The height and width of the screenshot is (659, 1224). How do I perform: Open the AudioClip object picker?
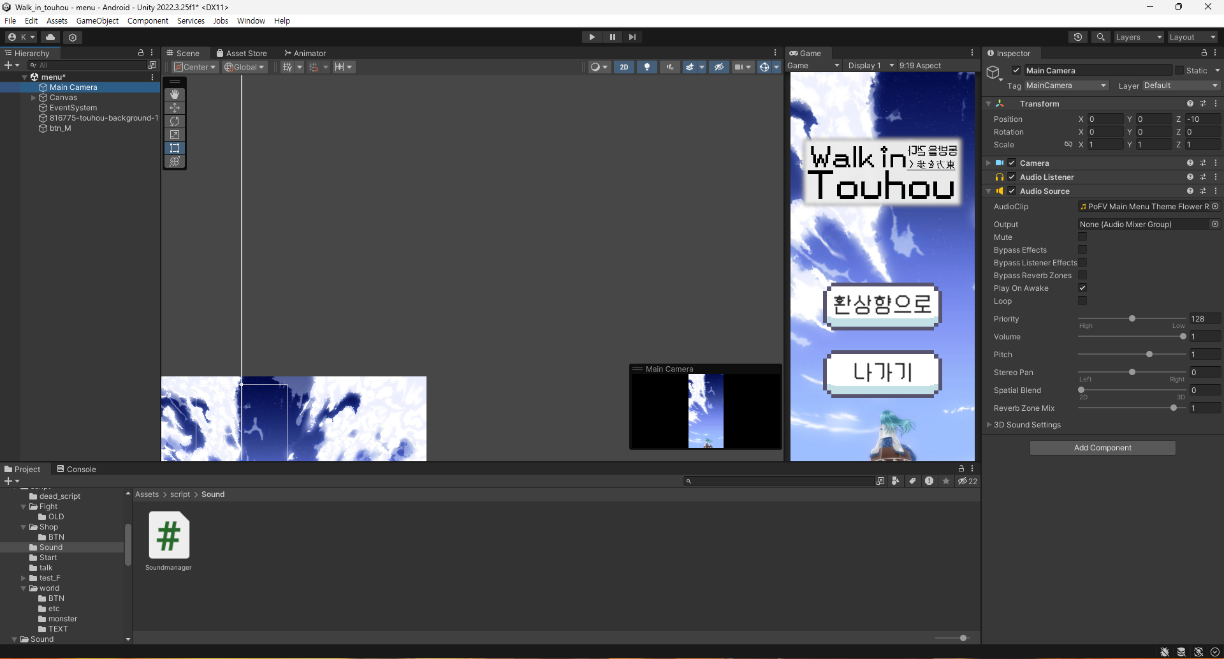click(1215, 207)
